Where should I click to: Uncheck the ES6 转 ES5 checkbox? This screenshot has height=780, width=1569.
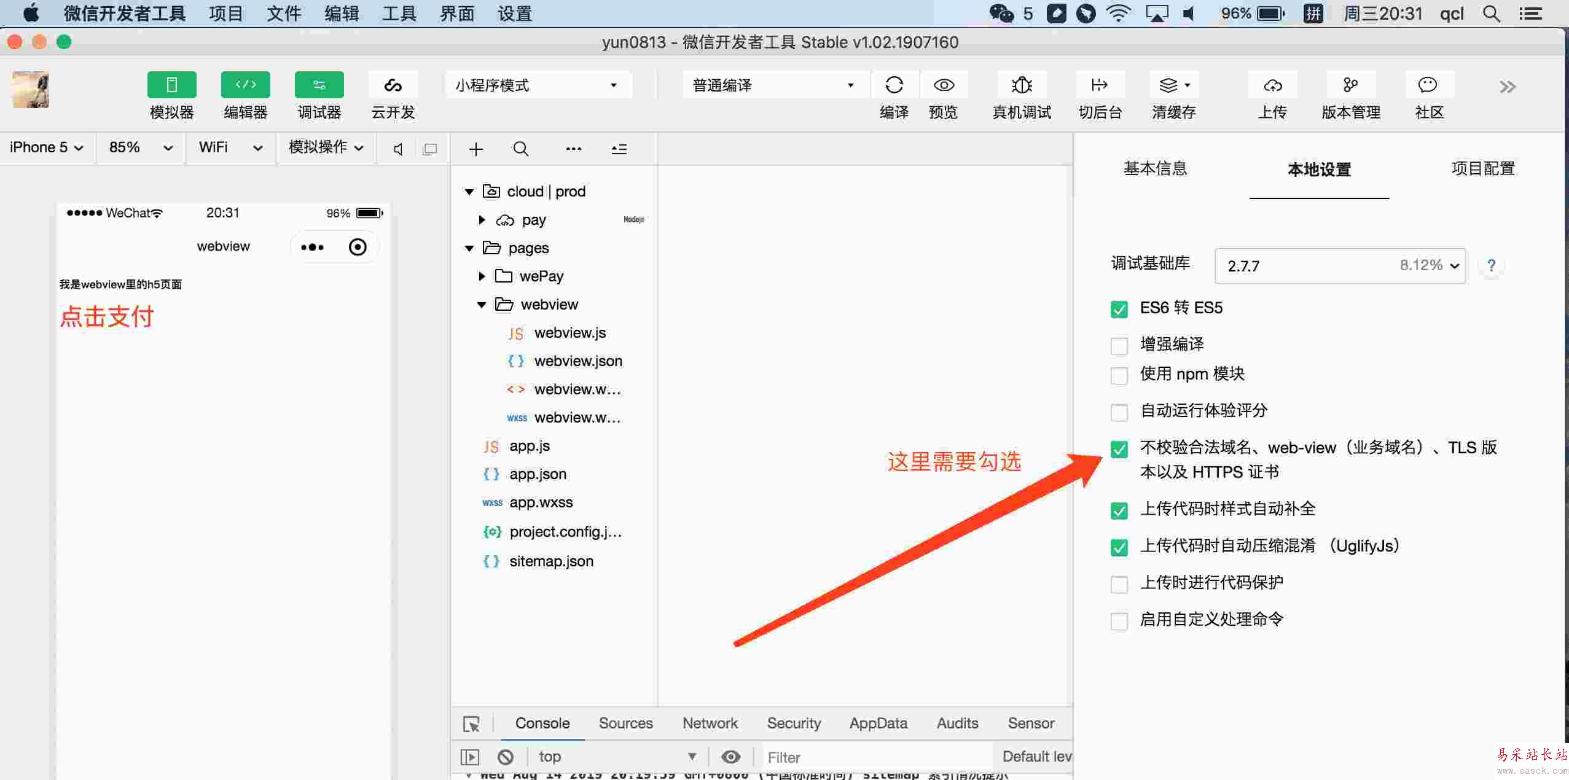pyautogui.click(x=1119, y=309)
